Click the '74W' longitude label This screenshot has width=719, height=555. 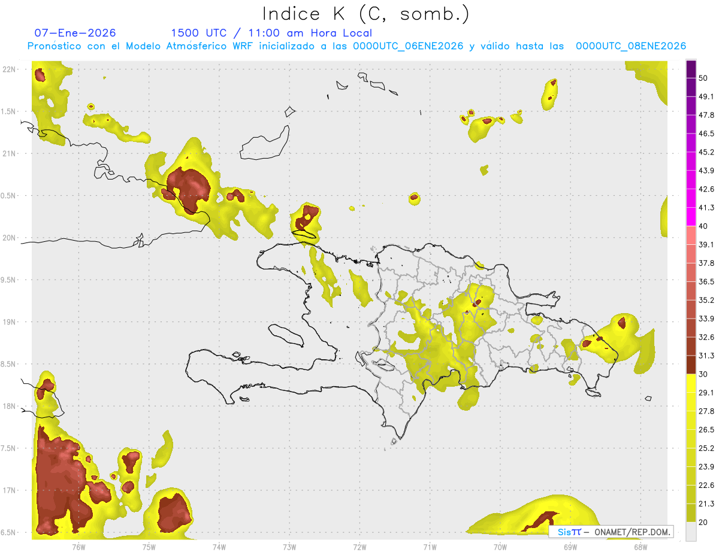point(219,547)
